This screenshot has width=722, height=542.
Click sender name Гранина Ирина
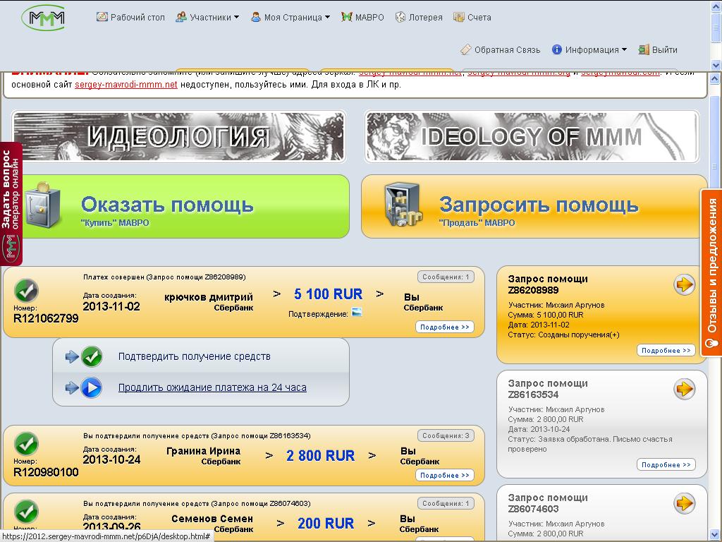pyautogui.click(x=204, y=451)
